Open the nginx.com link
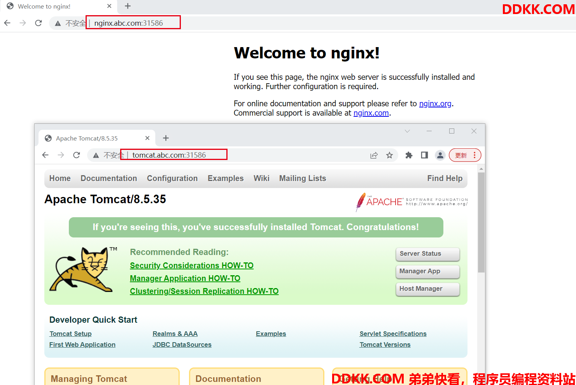Screen dimensions: 576x385 tap(371, 113)
